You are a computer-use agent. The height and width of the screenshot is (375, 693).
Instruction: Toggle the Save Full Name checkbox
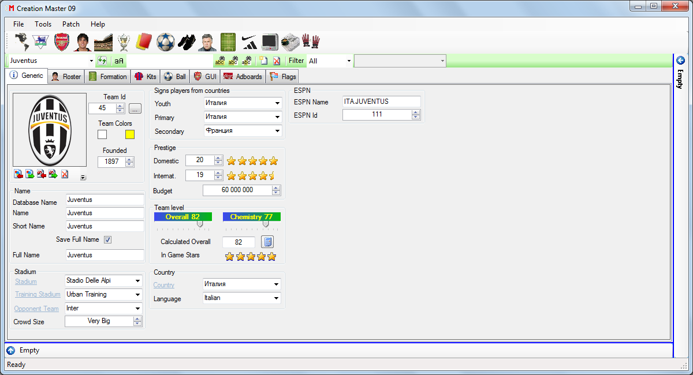click(x=107, y=239)
